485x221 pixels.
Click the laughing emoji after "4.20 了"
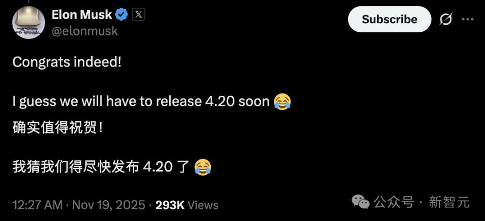203,167
